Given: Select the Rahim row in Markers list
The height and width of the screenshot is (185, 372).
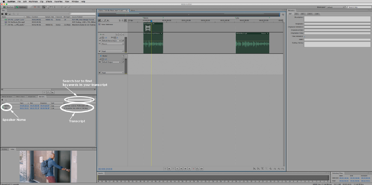Looking at the screenshot, I should [x=48, y=106].
